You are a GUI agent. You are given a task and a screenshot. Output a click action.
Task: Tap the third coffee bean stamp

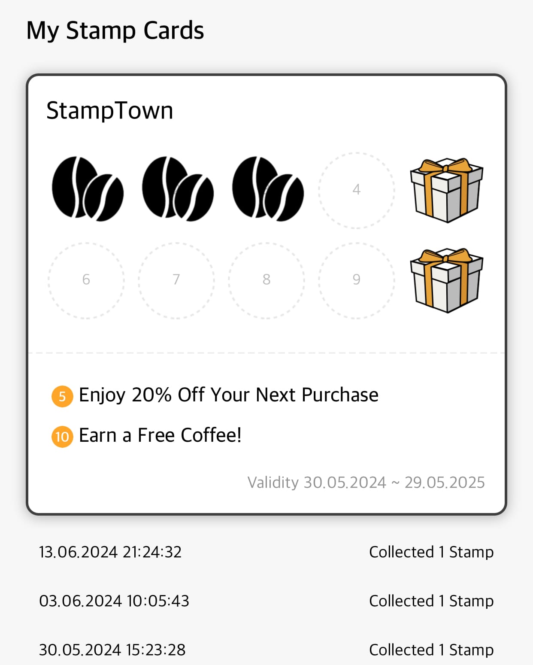pos(267,189)
